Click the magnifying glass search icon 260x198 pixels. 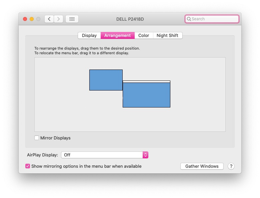pyautogui.click(x=189, y=19)
